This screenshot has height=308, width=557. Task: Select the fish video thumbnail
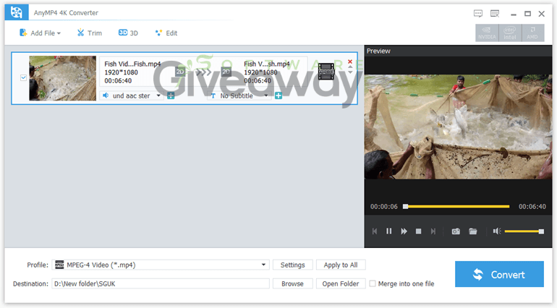[62, 78]
